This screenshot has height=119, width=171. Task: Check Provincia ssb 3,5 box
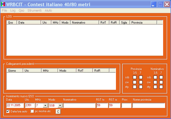[x=134, y=77]
